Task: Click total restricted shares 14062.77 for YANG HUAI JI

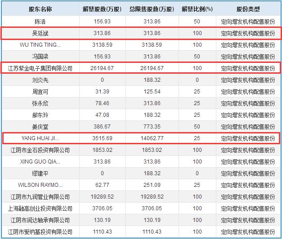Action: click(x=152, y=138)
